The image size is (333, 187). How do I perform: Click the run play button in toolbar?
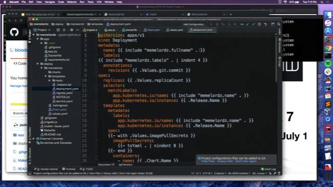click(211, 24)
